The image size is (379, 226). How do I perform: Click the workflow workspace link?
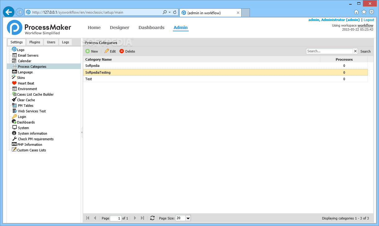tap(365, 25)
